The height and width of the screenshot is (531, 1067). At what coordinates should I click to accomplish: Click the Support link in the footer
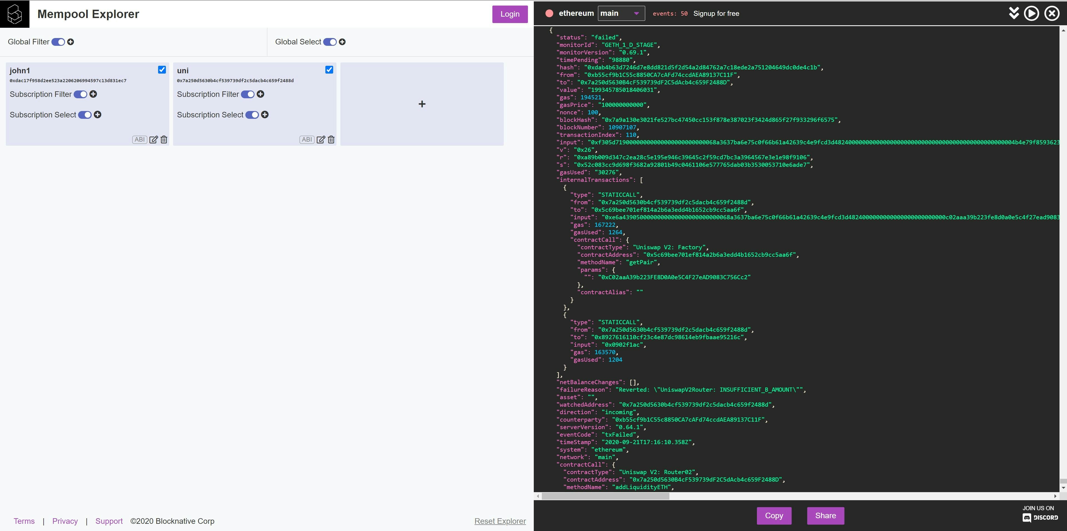coord(109,521)
